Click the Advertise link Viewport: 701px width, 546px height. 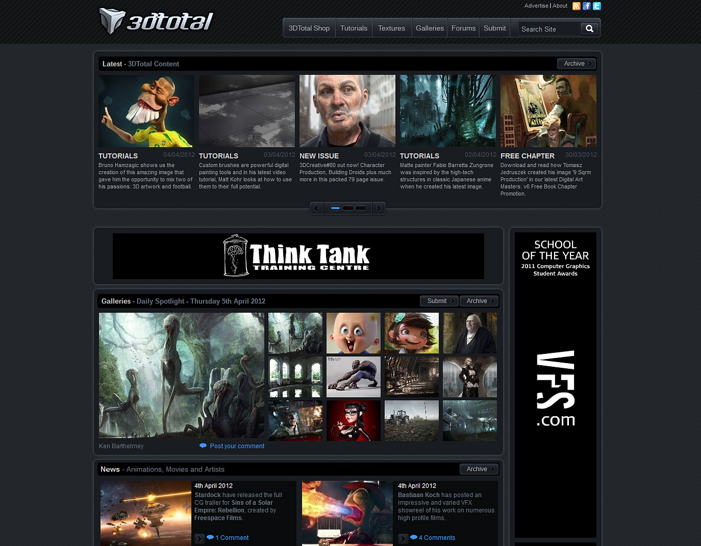click(x=536, y=6)
